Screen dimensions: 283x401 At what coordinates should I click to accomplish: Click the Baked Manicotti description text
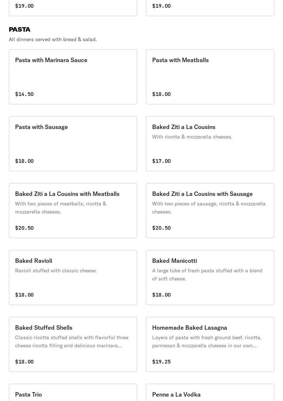[207, 275]
